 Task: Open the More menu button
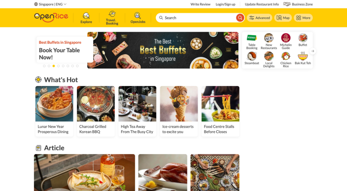pyautogui.click(x=303, y=18)
